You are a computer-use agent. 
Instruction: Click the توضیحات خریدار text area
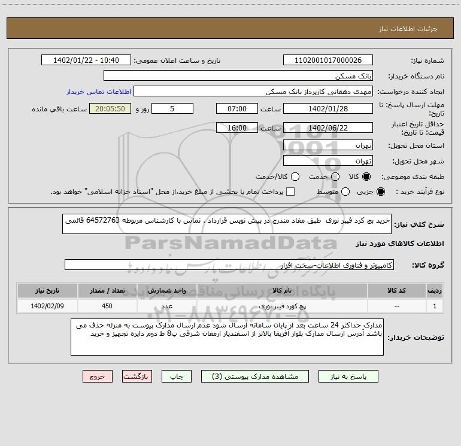tap(227, 337)
